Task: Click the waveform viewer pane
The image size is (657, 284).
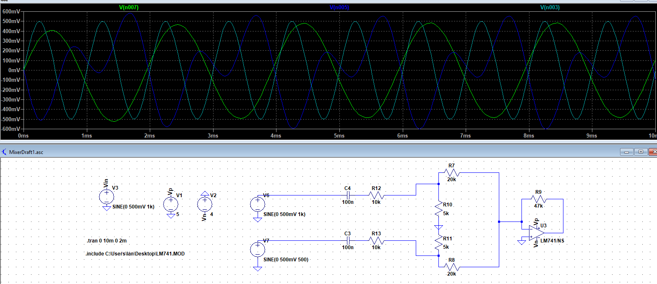Action: [x=294, y=71]
